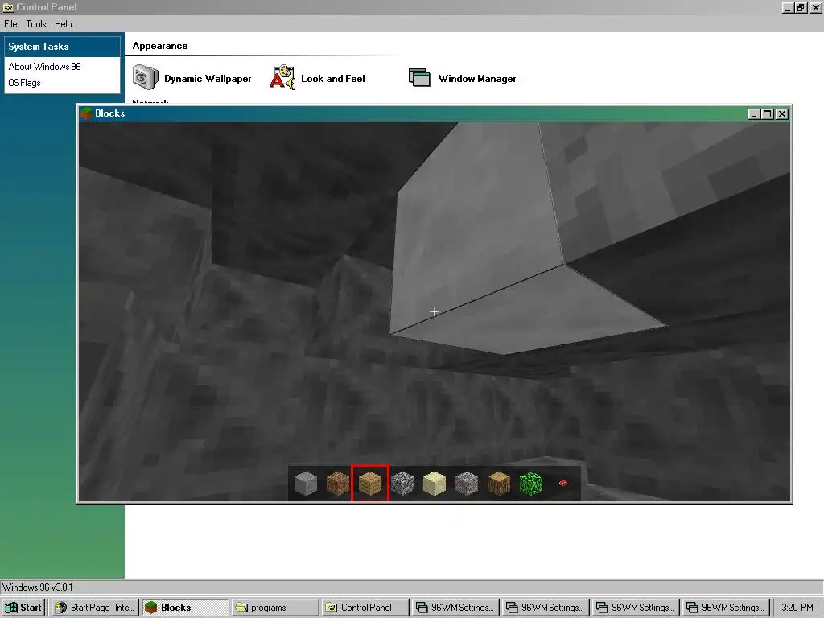Click the Control Panel title bar icon
824x618 pixels.
coord(8,7)
